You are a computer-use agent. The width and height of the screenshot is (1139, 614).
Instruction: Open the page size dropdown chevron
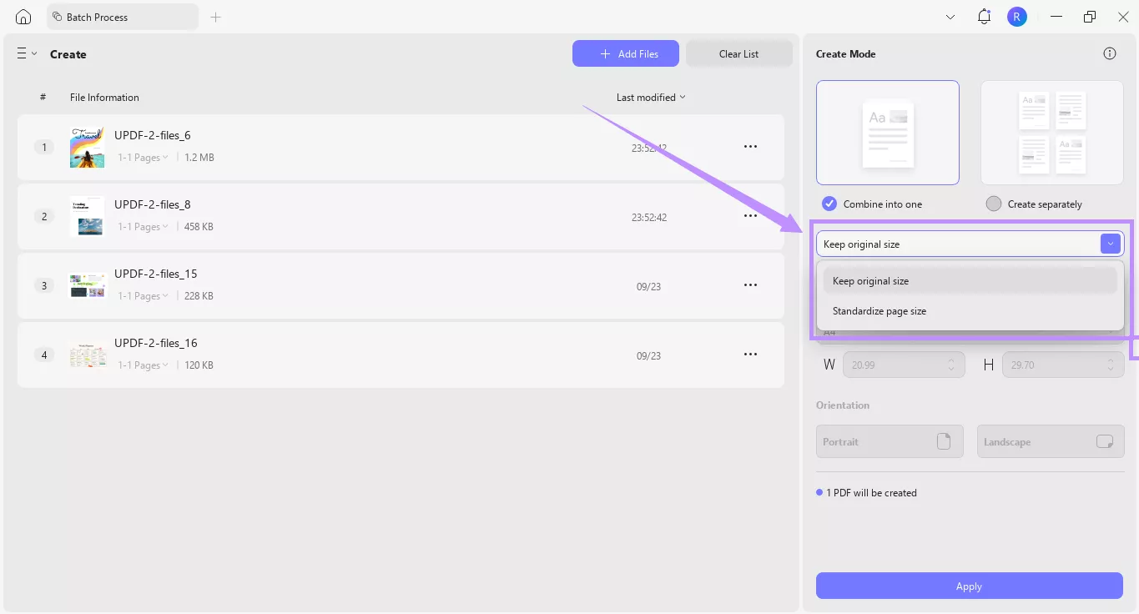pyautogui.click(x=1110, y=243)
